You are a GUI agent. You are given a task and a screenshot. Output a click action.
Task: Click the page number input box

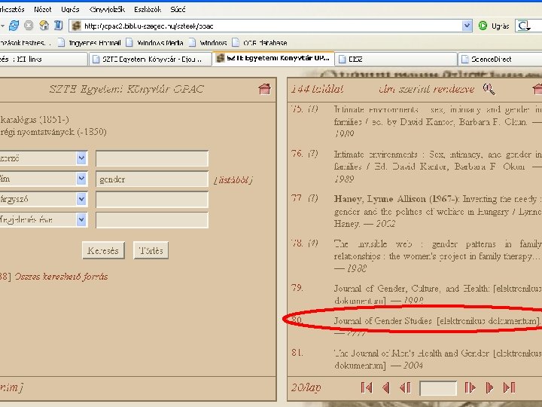[438, 387]
